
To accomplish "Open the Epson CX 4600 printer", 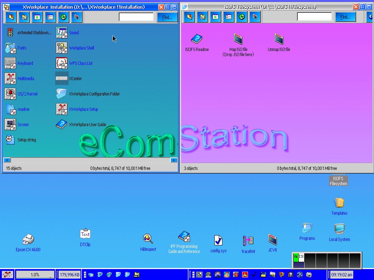I will coord(28,240).
